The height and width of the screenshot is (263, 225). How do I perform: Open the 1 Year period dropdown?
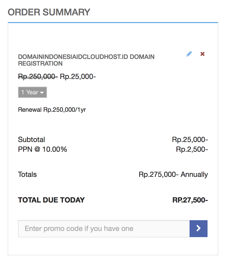tap(32, 92)
